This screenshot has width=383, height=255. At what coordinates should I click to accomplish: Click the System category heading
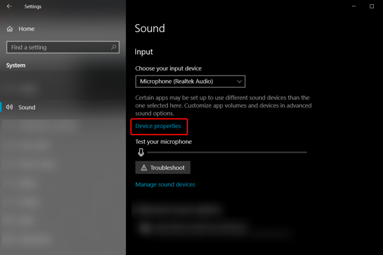pos(16,65)
